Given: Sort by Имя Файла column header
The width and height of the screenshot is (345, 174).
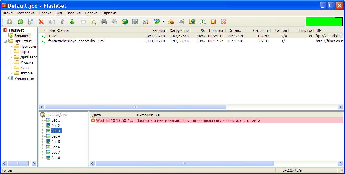Looking at the screenshot, I should 94,30.
